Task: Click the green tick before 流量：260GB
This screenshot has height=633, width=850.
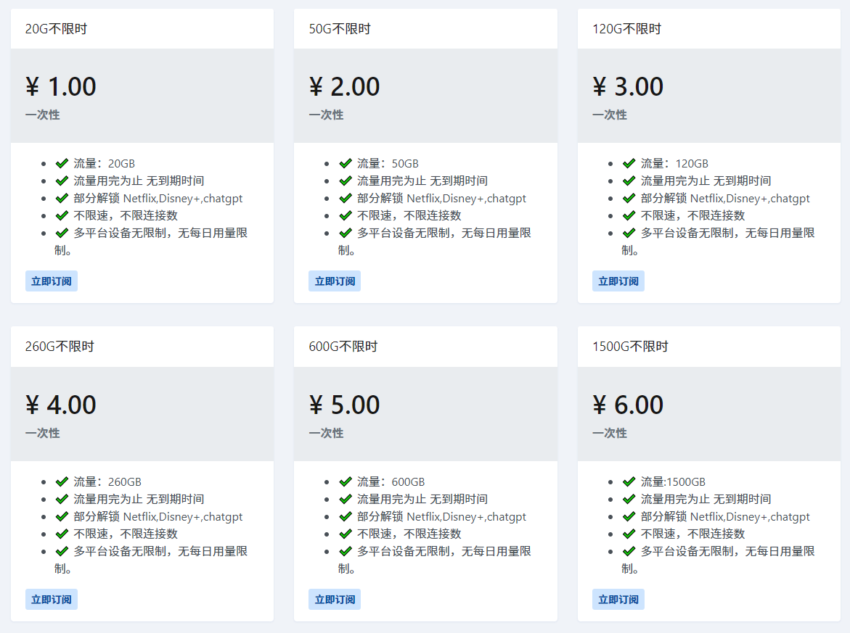Action: point(62,481)
